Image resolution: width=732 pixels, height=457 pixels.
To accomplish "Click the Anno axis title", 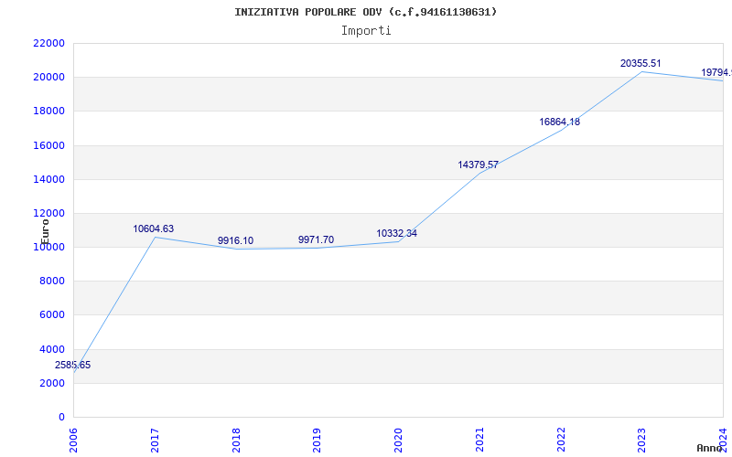I will coord(710,449).
